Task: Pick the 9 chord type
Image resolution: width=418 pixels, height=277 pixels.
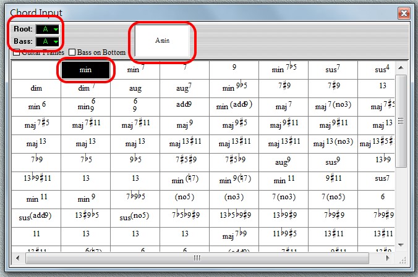Action: pos(234,70)
